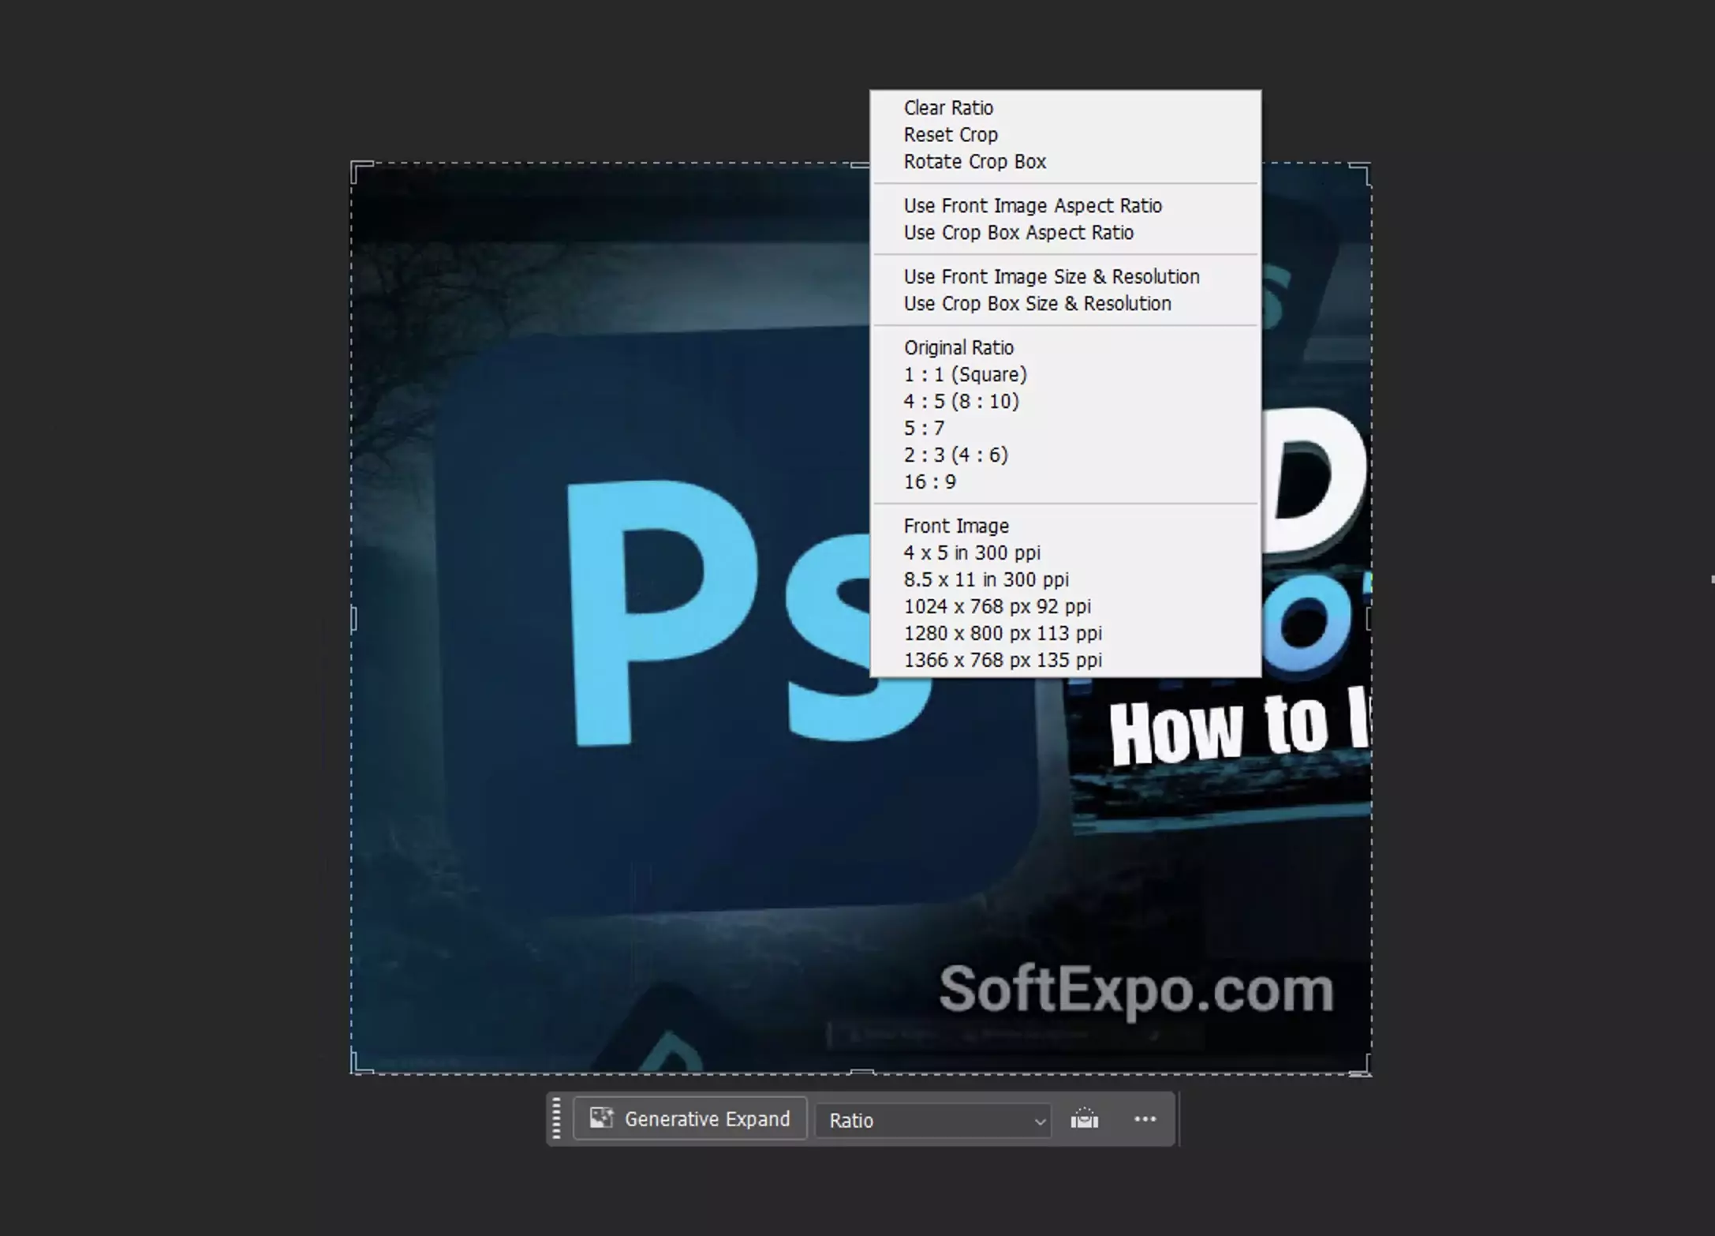Select the Original Ratio option
This screenshot has width=1715, height=1236.
[x=959, y=347]
